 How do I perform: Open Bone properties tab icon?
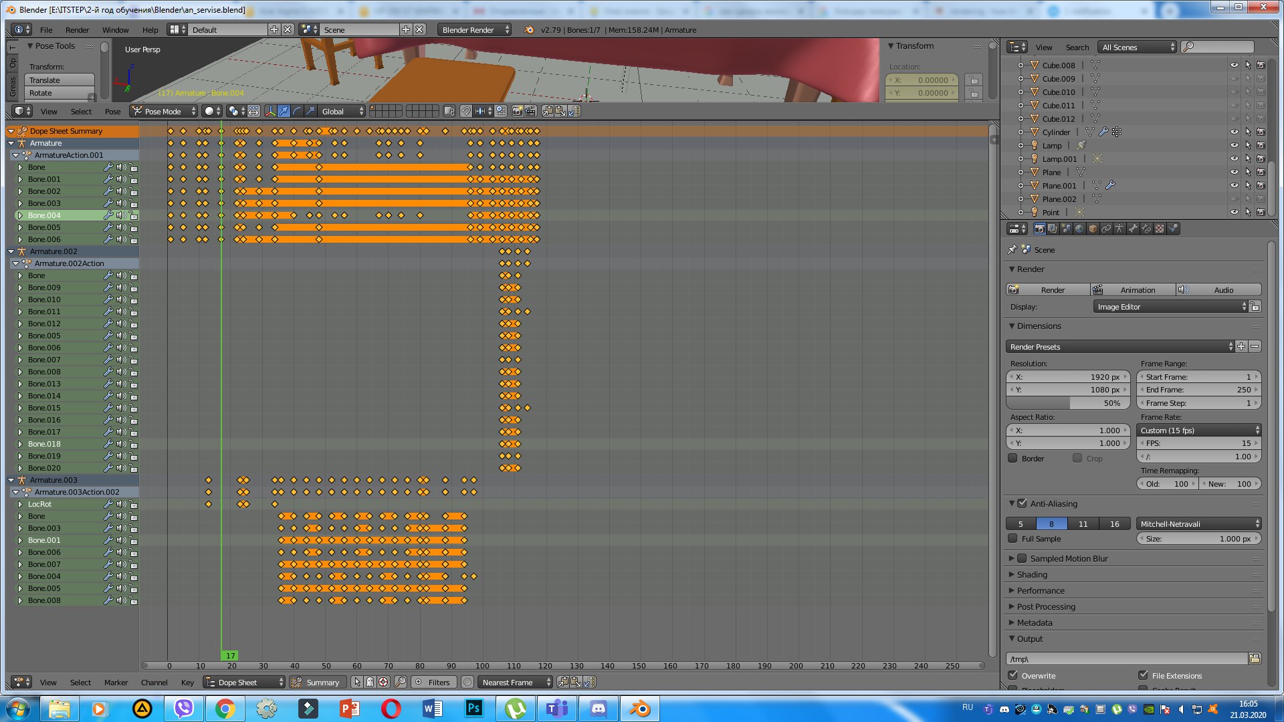pyautogui.click(x=1132, y=229)
